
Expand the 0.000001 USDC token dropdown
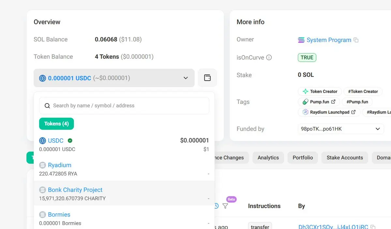point(114,78)
